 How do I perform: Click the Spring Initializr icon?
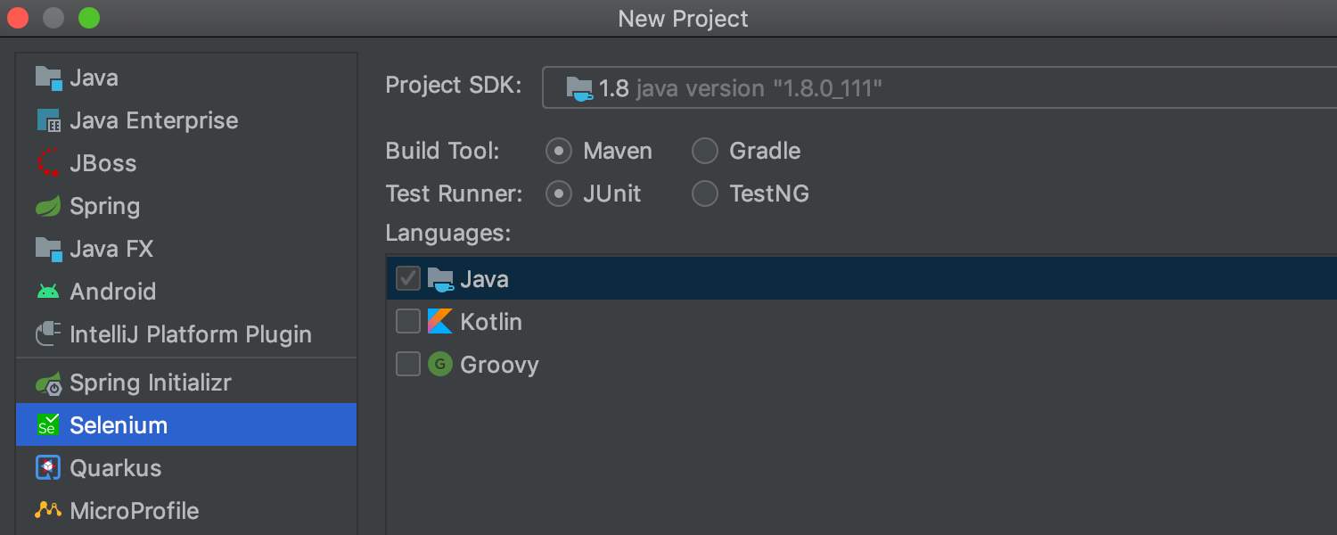(x=48, y=383)
